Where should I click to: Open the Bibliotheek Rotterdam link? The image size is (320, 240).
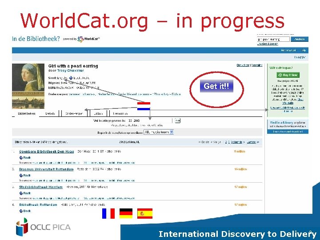(38, 205)
